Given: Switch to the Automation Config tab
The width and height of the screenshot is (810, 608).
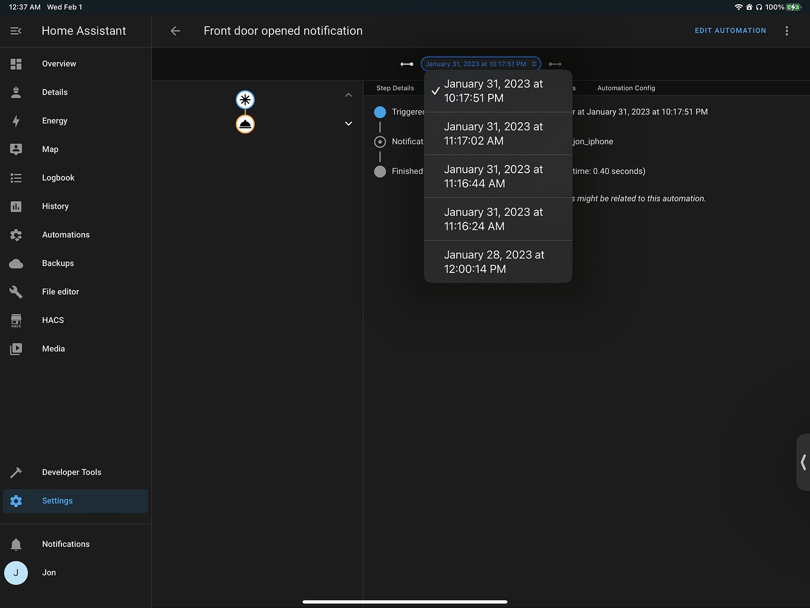Looking at the screenshot, I should coord(626,88).
